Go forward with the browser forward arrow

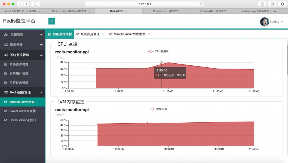coord(26,4)
